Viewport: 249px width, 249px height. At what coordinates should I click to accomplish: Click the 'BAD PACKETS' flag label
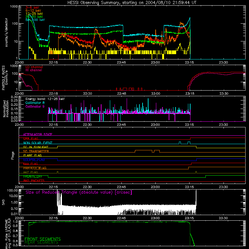click(x=34, y=181)
